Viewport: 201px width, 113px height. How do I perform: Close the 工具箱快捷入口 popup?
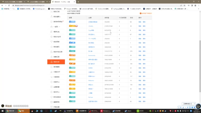(x=194, y=104)
